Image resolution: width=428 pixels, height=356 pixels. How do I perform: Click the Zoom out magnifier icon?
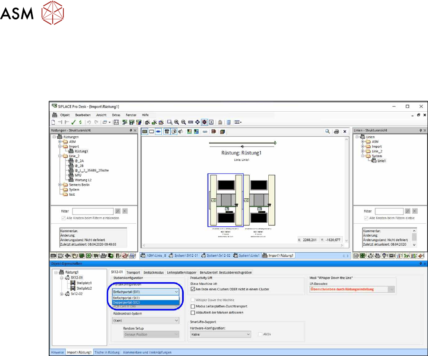point(183,122)
